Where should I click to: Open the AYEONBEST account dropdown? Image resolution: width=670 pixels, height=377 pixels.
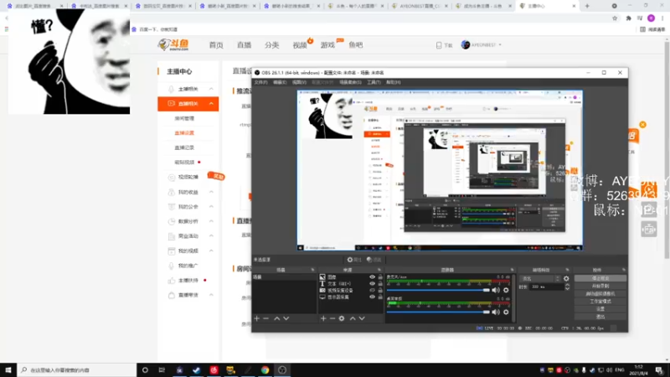(x=481, y=45)
